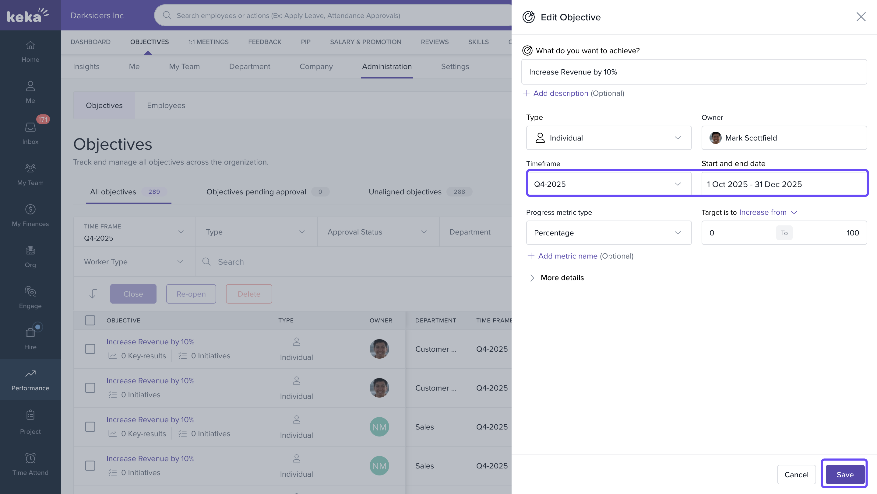
Task: Click the Start and end date field
Action: (x=784, y=184)
